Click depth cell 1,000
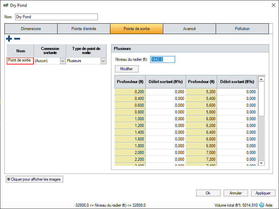This screenshot has width=279, height=209. coord(130,119)
